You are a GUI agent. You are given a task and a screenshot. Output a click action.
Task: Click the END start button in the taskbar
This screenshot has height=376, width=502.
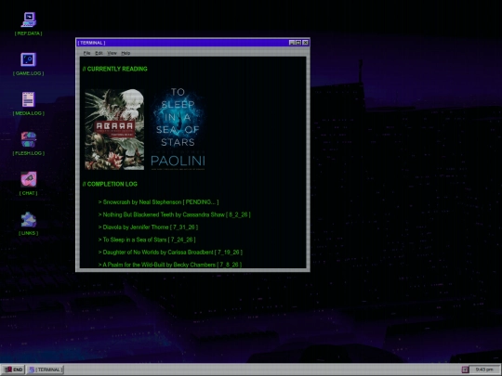coord(13,370)
